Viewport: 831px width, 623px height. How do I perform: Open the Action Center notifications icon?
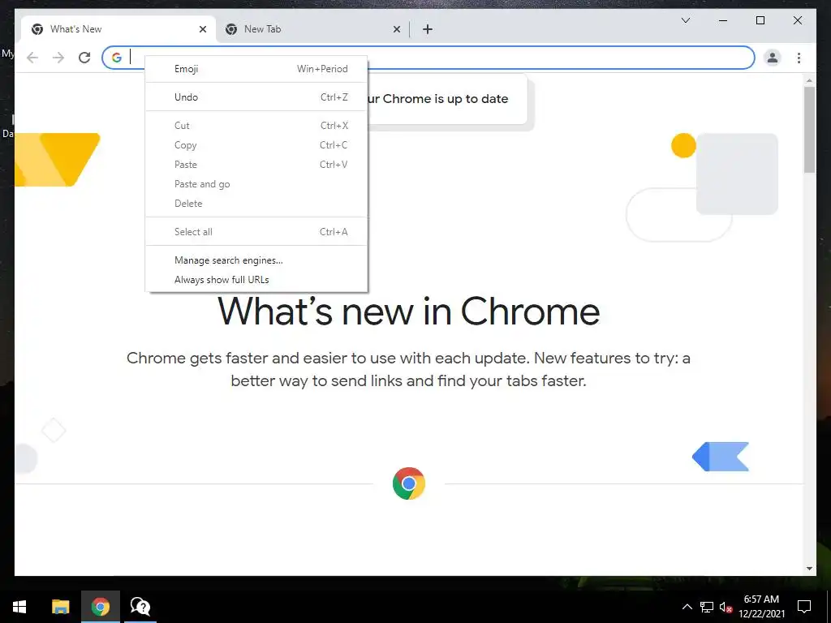[804, 607]
